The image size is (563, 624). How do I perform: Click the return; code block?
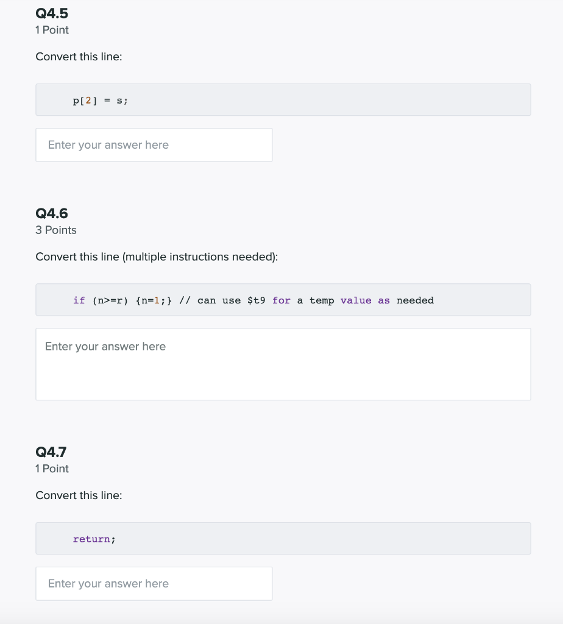(283, 538)
